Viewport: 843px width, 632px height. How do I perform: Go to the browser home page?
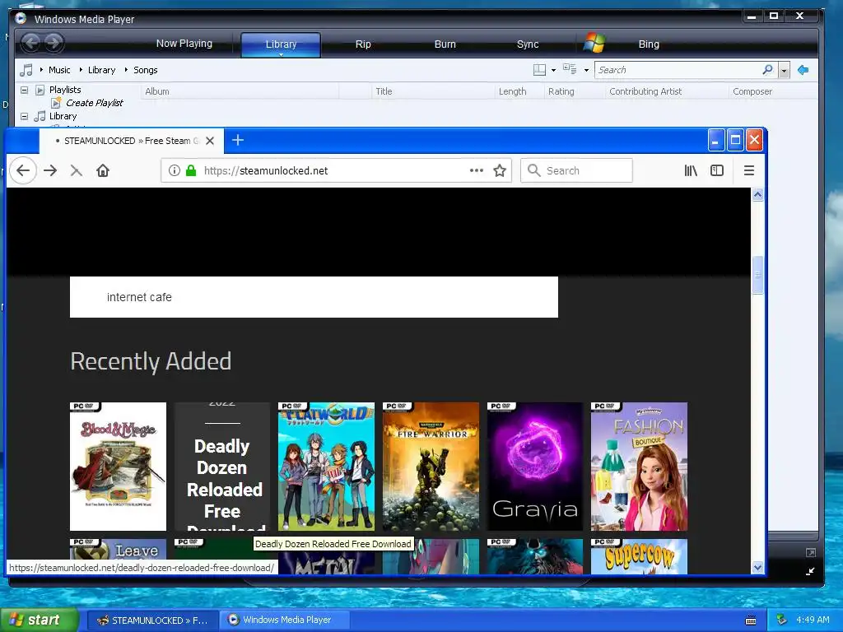[103, 171]
